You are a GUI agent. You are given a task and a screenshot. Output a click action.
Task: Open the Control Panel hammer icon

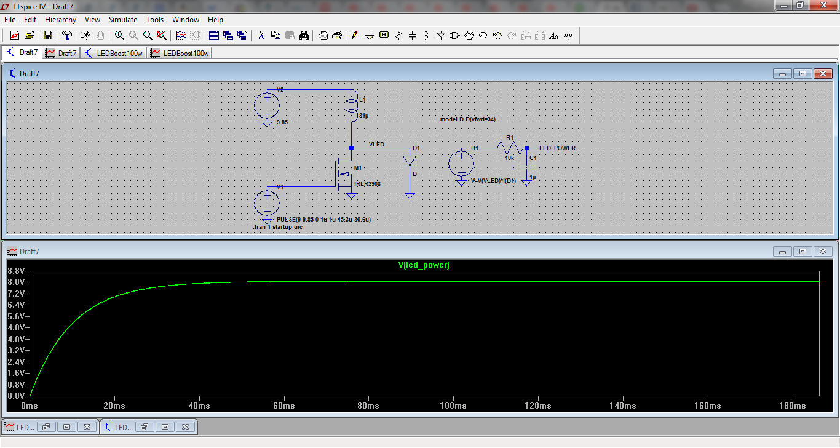(67, 36)
